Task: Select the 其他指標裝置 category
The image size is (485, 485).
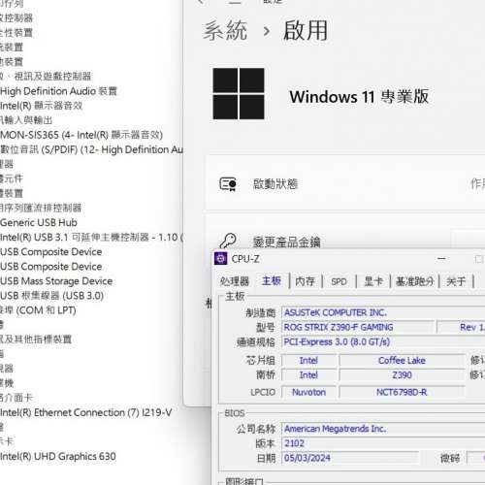Action: click(x=36, y=339)
